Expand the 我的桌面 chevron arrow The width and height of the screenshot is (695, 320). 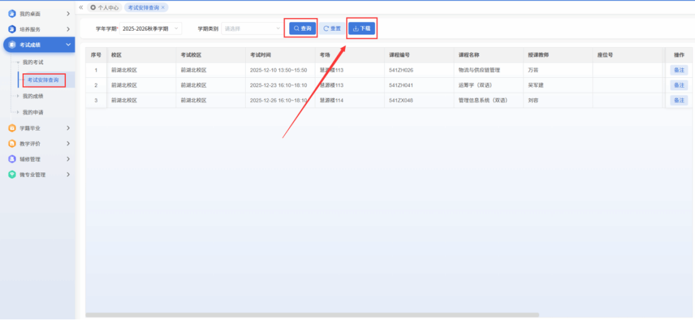coord(68,13)
